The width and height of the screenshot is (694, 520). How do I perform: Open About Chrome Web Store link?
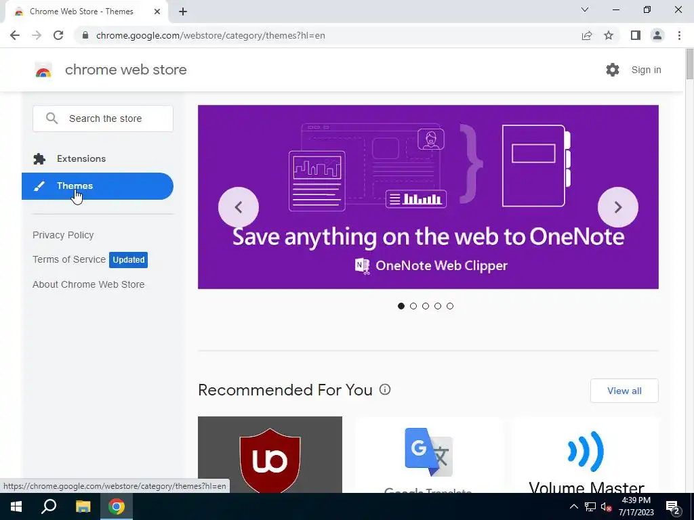coord(89,284)
